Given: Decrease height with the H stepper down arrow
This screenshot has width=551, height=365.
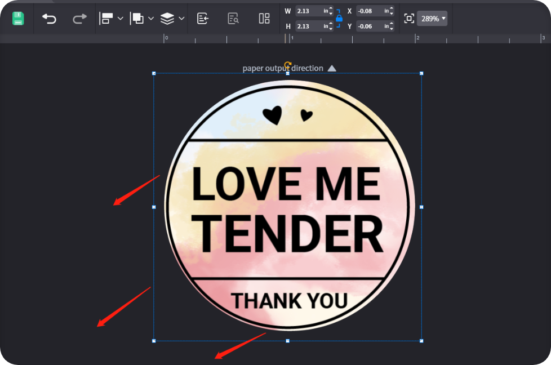Looking at the screenshot, I should [331, 29].
